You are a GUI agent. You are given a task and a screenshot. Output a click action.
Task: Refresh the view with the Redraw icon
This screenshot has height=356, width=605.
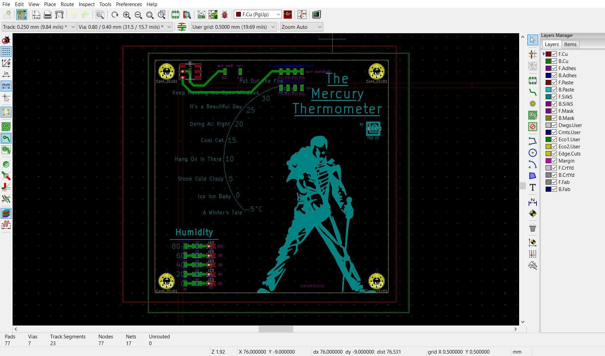[115, 15]
